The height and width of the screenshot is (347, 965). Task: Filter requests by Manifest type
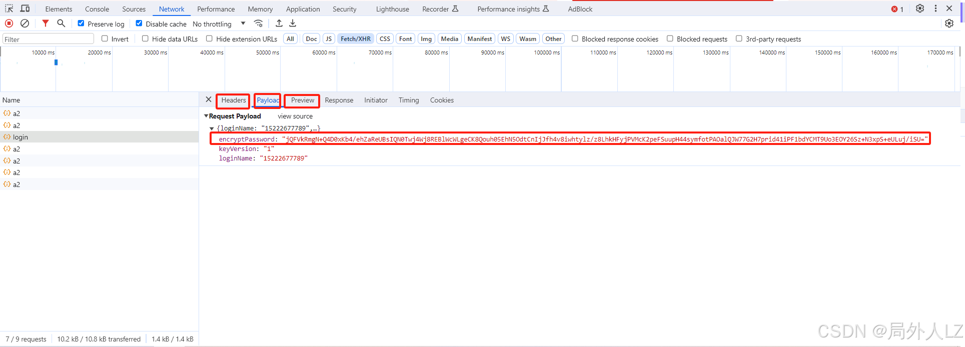pyautogui.click(x=480, y=38)
